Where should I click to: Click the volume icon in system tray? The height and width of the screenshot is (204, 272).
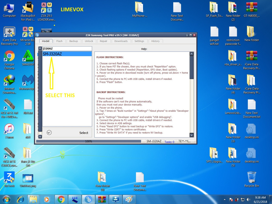(249, 200)
